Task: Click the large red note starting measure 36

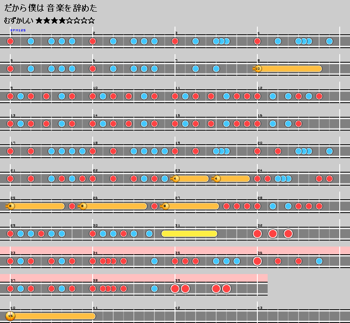Action: click(257, 261)
